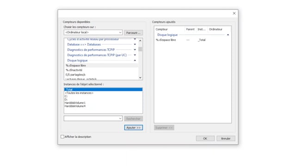296x166 pixels.
Task: Expand 'Diagnostics de performances TCPIP (par UC)'
Action: click(x=135, y=55)
